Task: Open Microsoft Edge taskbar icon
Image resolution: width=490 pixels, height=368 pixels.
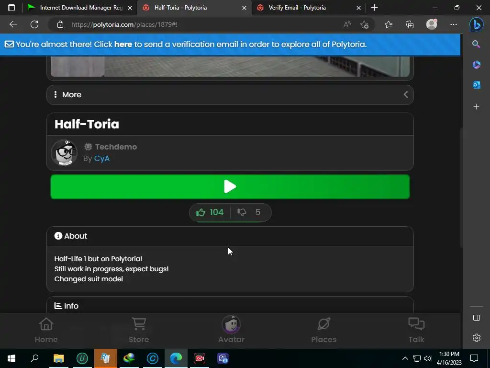Action: (x=176, y=358)
